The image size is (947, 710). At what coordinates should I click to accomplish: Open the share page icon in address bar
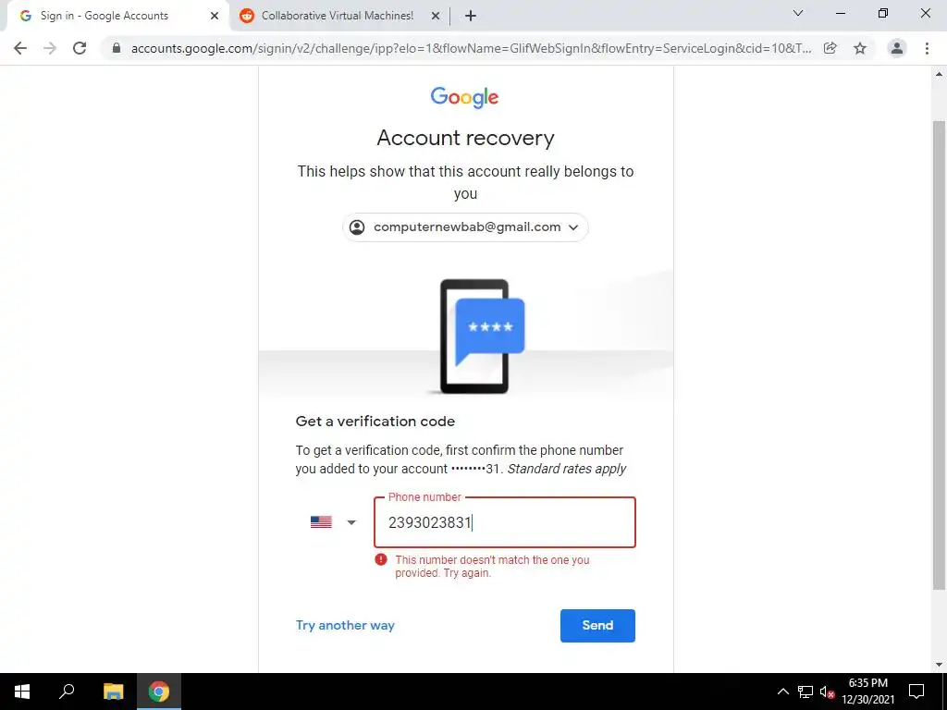[x=830, y=48]
